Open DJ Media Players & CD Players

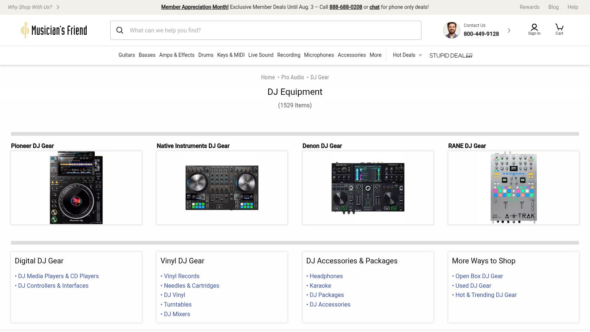[x=58, y=276]
